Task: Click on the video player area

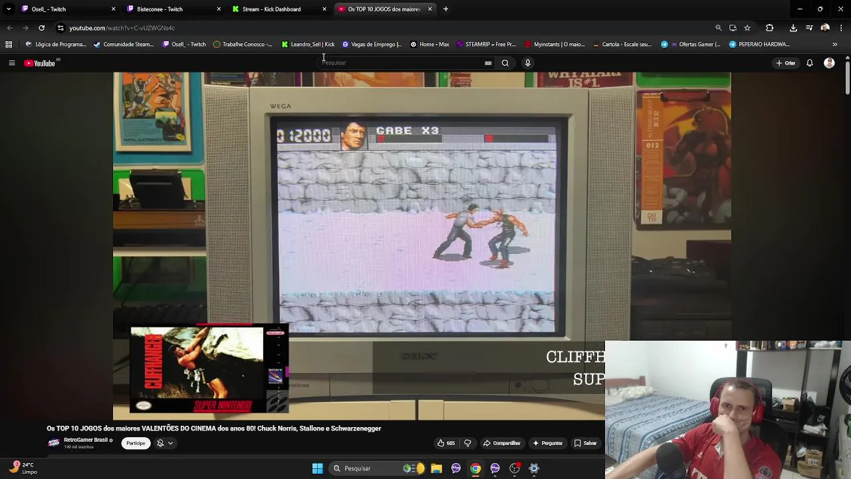Action: click(422, 246)
